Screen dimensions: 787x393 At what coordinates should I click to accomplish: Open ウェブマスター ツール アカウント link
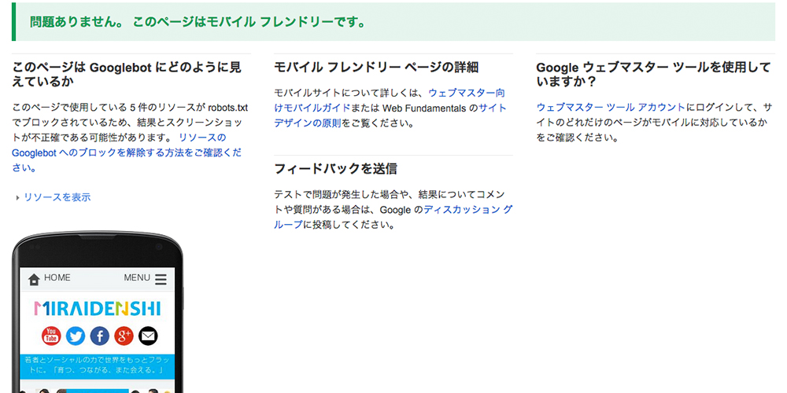pyautogui.click(x=611, y=107)
